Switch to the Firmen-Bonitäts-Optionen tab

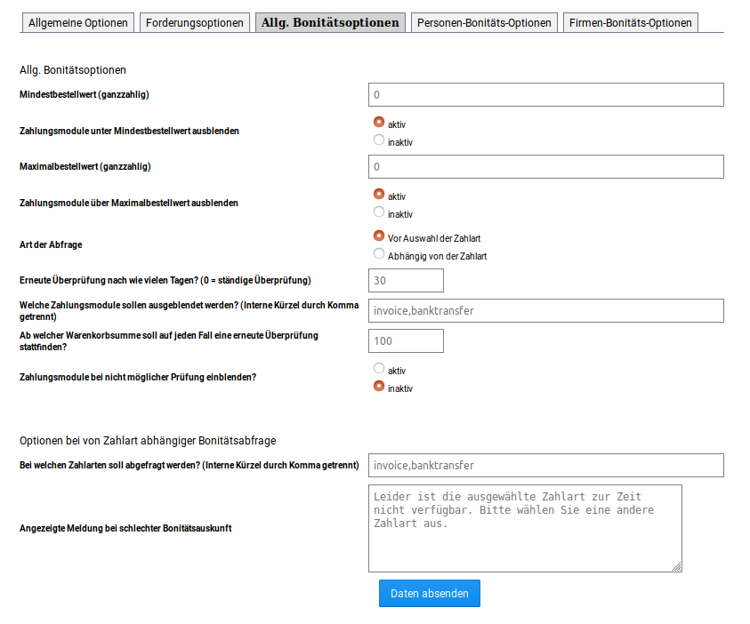630,23
